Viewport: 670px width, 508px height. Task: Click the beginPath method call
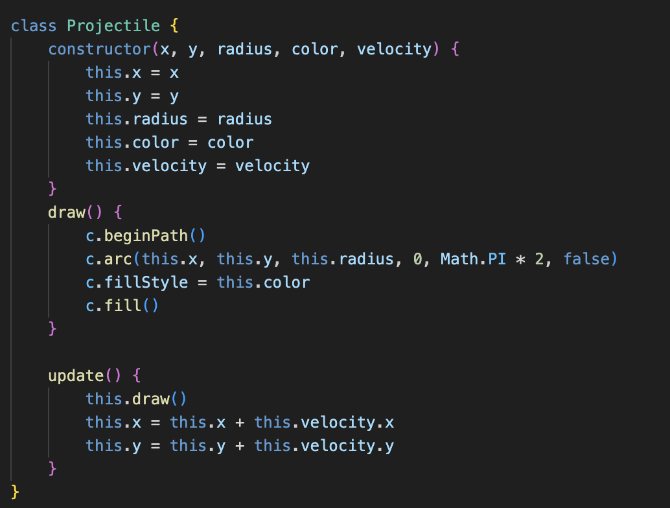tap(151, 236)
